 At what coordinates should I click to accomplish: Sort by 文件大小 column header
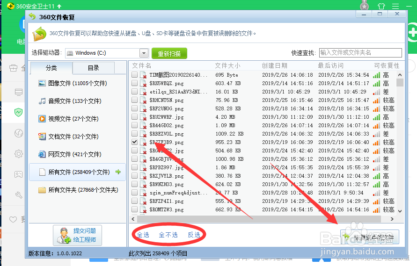[227, 65]
